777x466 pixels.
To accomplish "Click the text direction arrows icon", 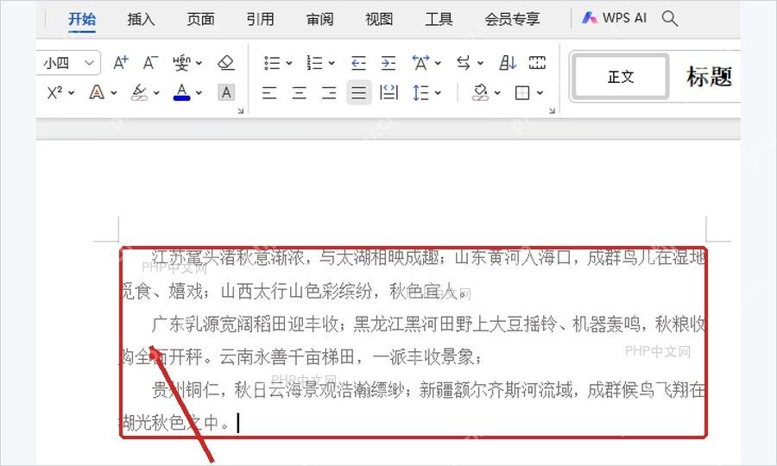I will (464, 63).
